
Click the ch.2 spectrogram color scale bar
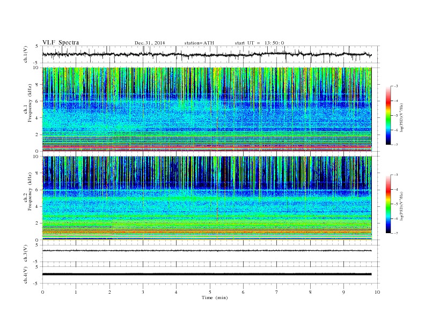tap(389, 204)
